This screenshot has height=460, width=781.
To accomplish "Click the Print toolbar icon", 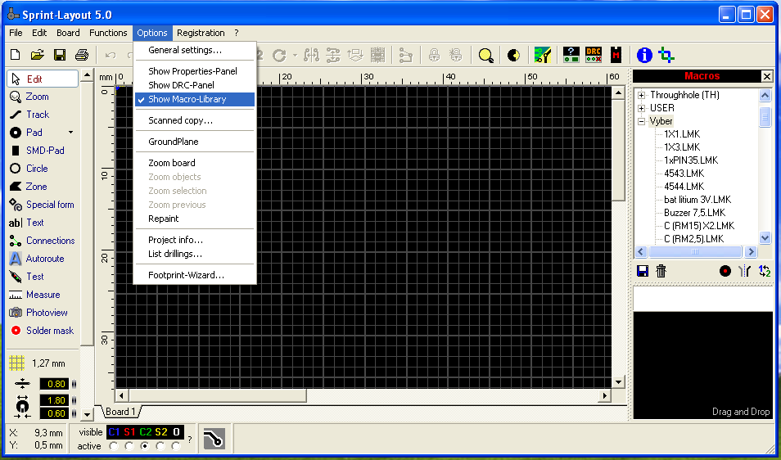I will point(82,55).
